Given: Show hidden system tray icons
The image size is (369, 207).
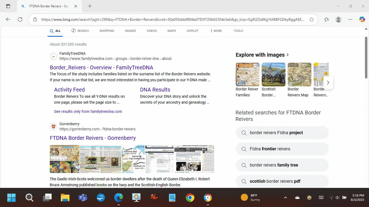Looking at the screenshot, I should (285, 198).
